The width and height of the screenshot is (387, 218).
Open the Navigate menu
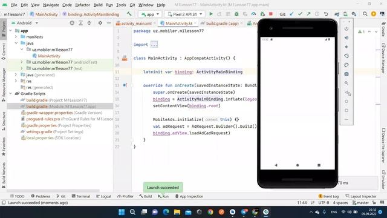click(51, 5)
